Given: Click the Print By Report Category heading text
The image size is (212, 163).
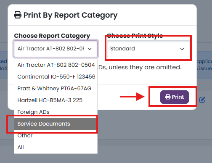Looking at the screenshot, I should [71, 15].
